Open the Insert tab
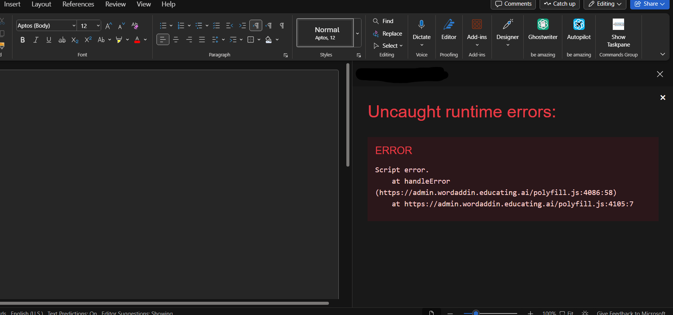The width and height of the screenshot is (673, 315). [x=12, y=4]
